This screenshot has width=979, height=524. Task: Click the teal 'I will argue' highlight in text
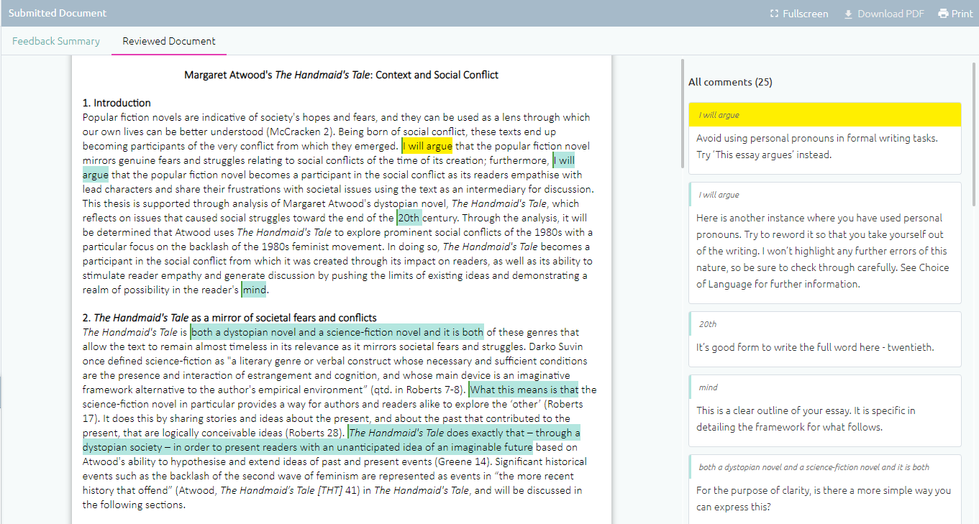tap(564, 160)
